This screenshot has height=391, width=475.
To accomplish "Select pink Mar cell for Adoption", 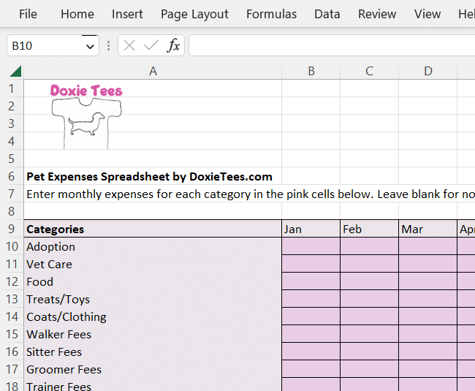I will 427,246.
